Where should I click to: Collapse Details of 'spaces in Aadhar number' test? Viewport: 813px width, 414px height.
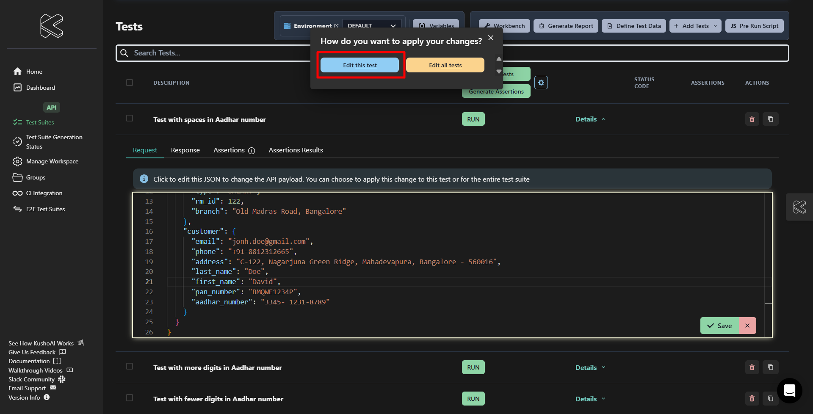pos(590,119)
